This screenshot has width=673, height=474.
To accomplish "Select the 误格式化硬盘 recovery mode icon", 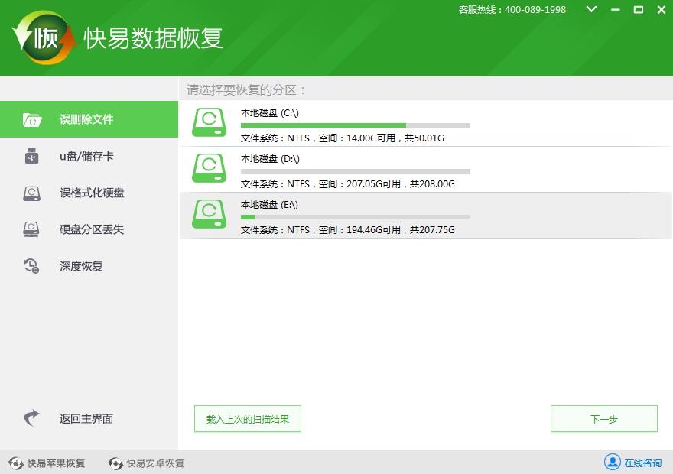I will pos(31,193).
